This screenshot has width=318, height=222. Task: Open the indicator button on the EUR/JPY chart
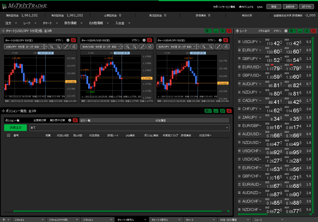coord(226,47)
